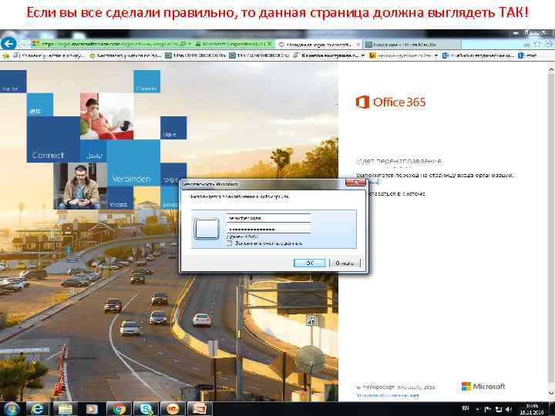The height and width of the screenshot is (416, 555).
Task: Click the Office 365 logo
Action: (390, 102)
